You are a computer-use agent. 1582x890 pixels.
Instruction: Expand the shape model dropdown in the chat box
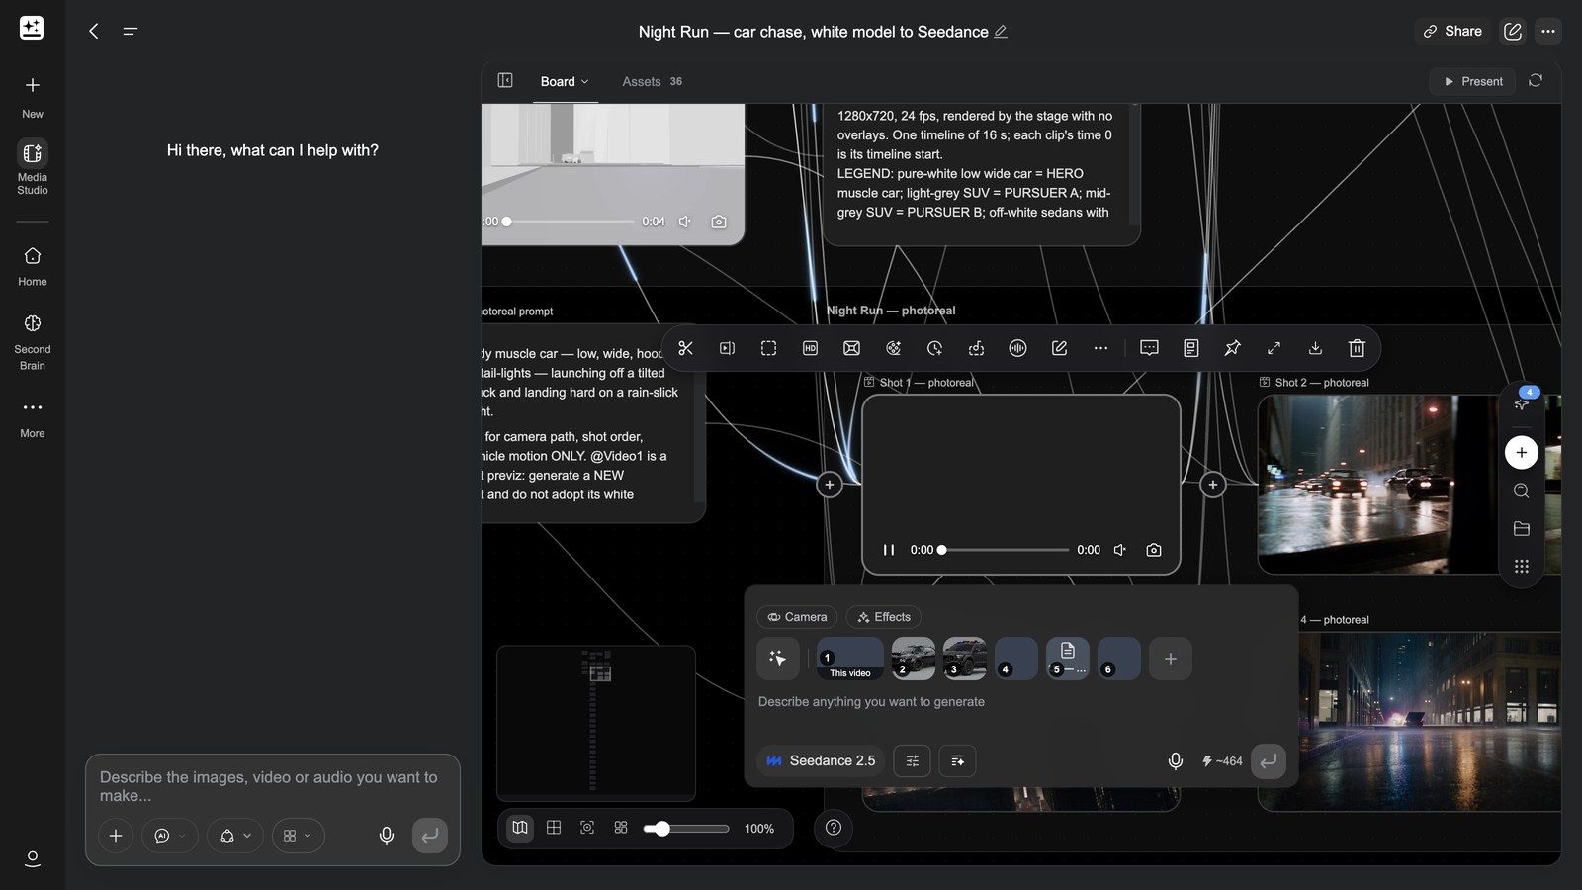(x=235, y=836)
